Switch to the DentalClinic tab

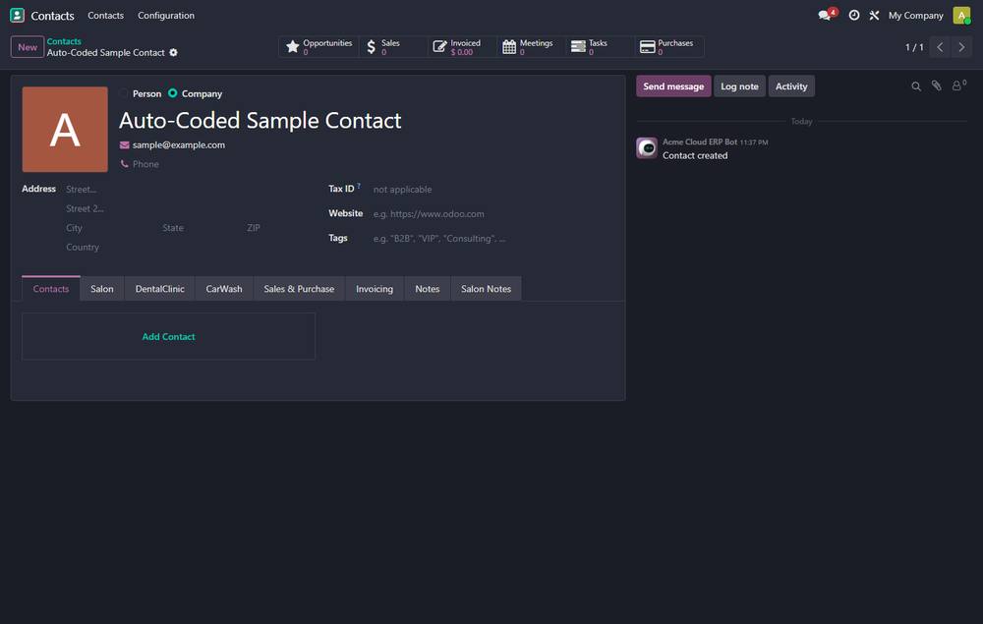[160, 289]
